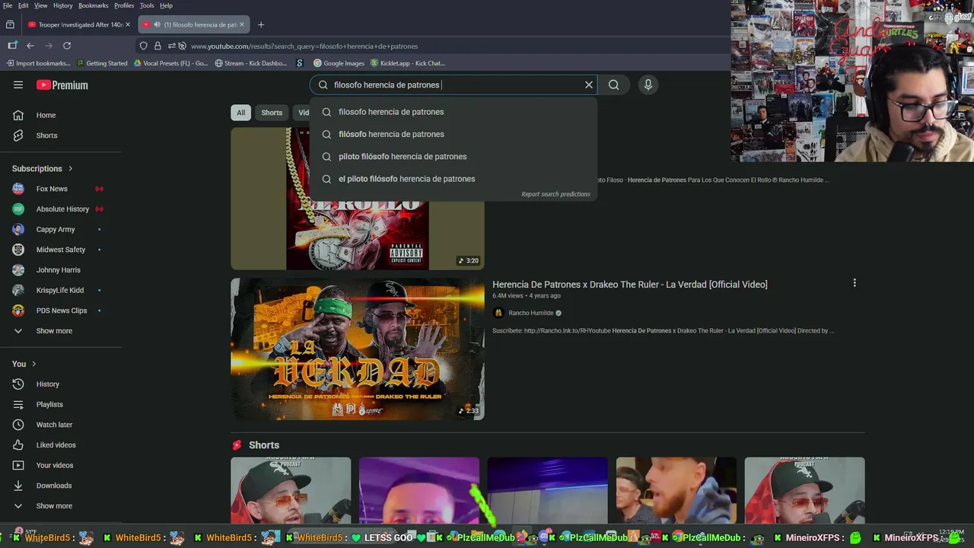Choose suggestion 'filosofo herencia de patrones'
The width and height of the screenshot is (974, 548).
454,112
